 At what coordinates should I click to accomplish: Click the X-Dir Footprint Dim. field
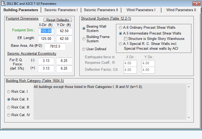coord(46,31)
